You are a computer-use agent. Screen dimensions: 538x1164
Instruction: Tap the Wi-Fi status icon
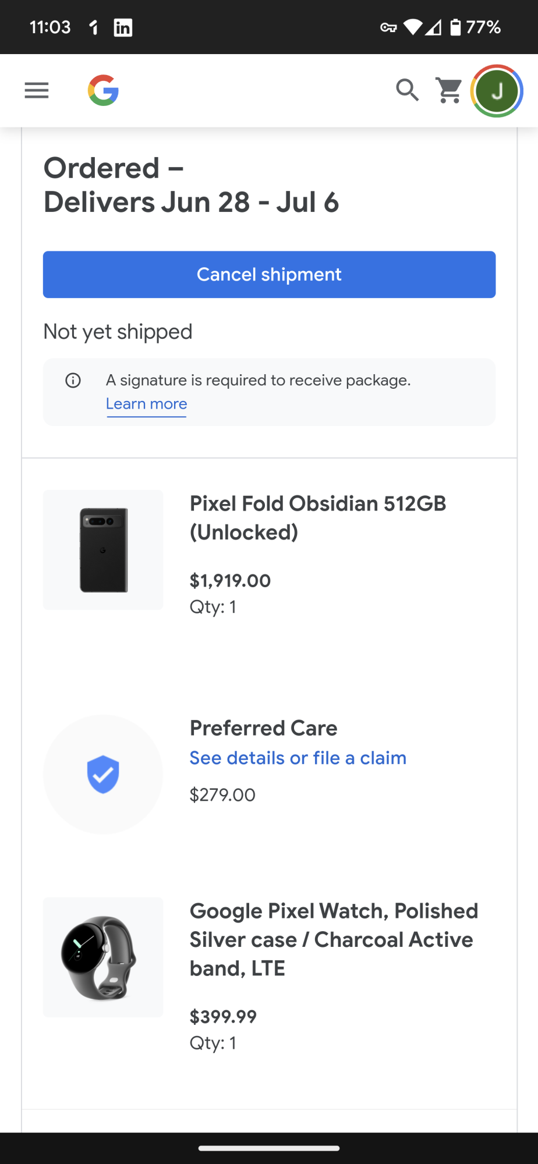(413, 27)
